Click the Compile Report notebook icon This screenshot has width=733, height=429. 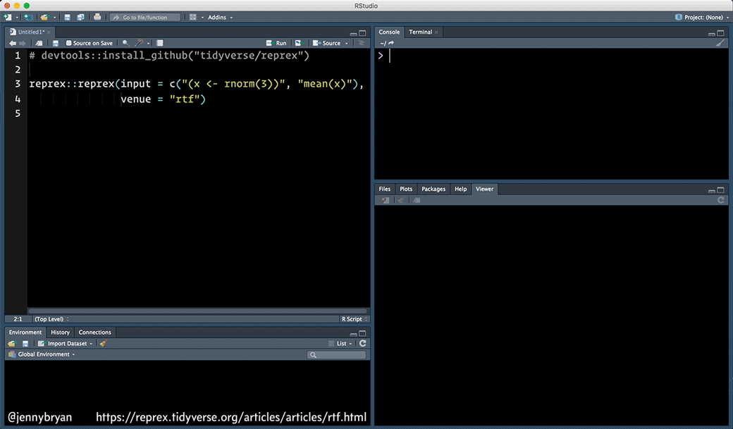point(160,43)
